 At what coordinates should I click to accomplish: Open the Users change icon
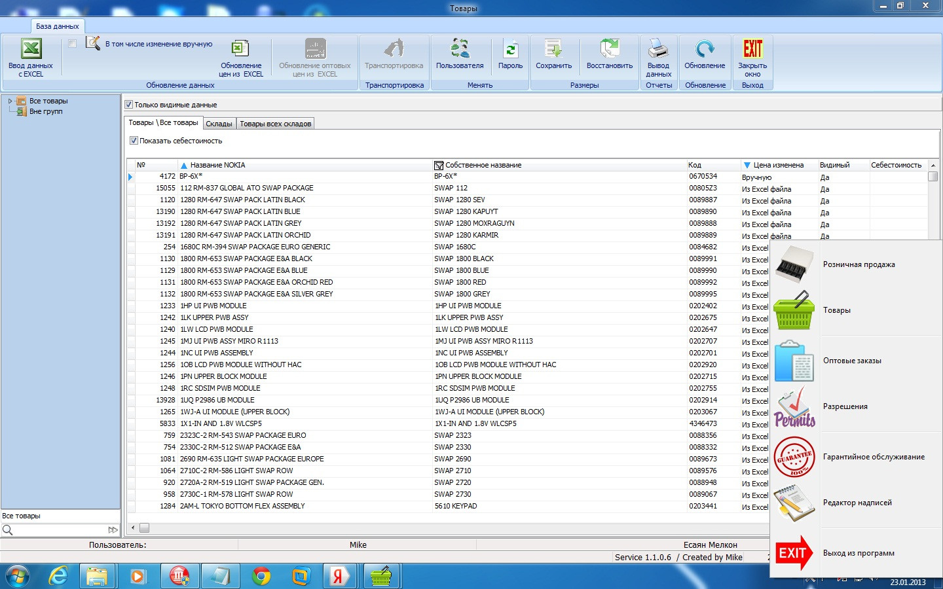(460, 48)
